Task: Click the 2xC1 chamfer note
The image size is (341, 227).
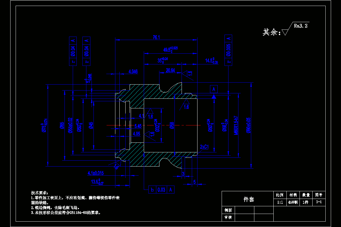Action: click(x=205, y=147)
